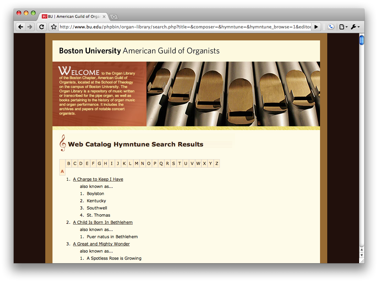This screenshot has height=282, width=378.
Task: Click the scrollbar down arrow
Action: coord(362,255)
